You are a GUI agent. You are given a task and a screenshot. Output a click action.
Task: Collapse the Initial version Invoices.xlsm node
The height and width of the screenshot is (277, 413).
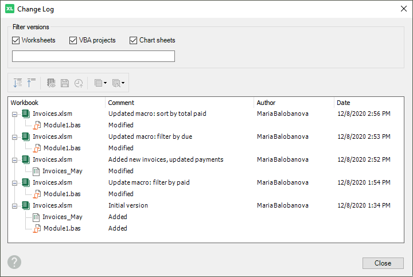coord(15,206)
